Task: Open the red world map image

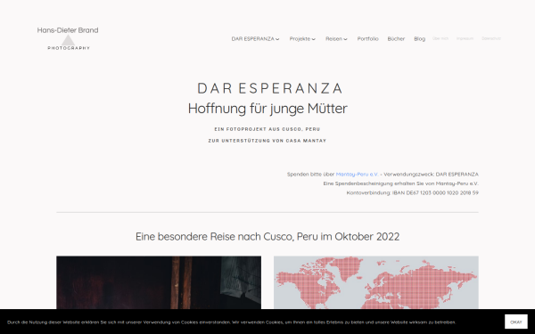Action: 376,282
